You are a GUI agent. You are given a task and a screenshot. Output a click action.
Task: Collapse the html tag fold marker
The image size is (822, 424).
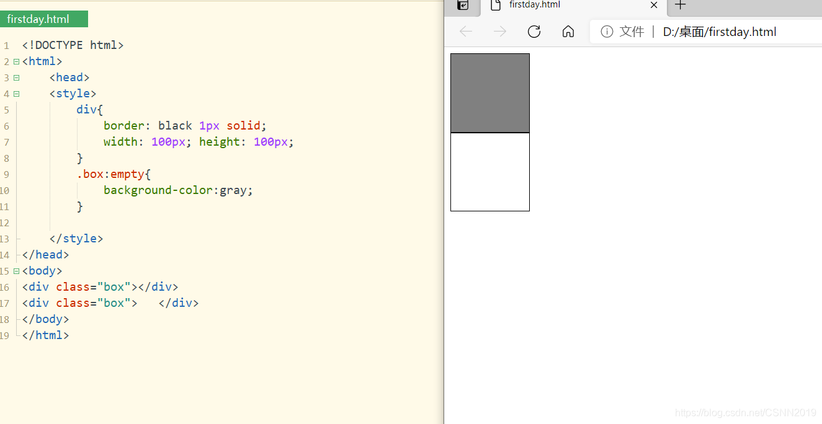16,61
